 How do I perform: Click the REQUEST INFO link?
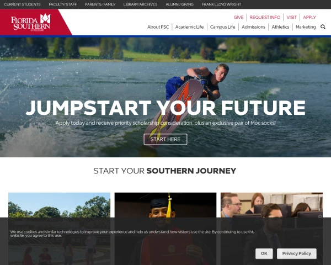(x=265, y=17)
